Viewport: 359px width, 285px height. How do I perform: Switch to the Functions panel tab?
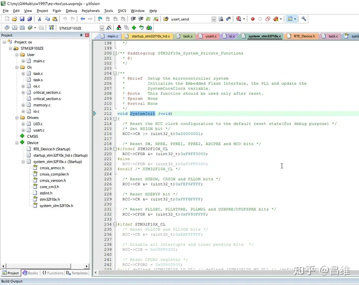coord(53,273)
